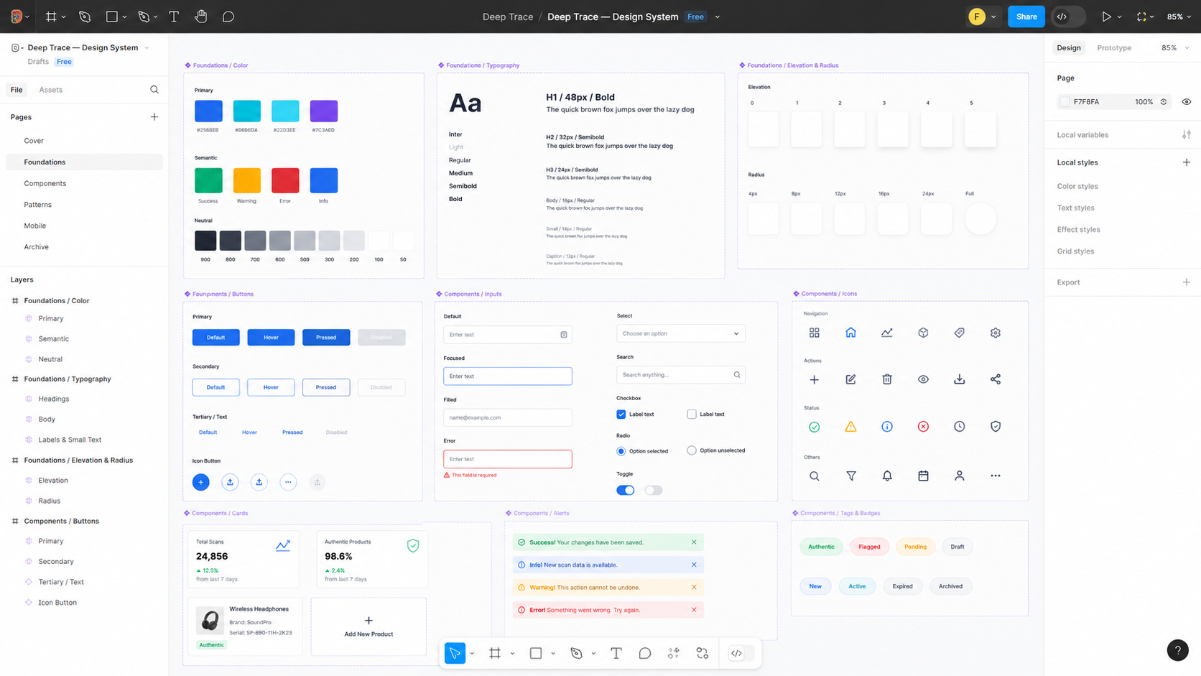The width and height of the screenshot is (1201, 676).
Task: Select the red Flagged tag
Action: (869, 547)
